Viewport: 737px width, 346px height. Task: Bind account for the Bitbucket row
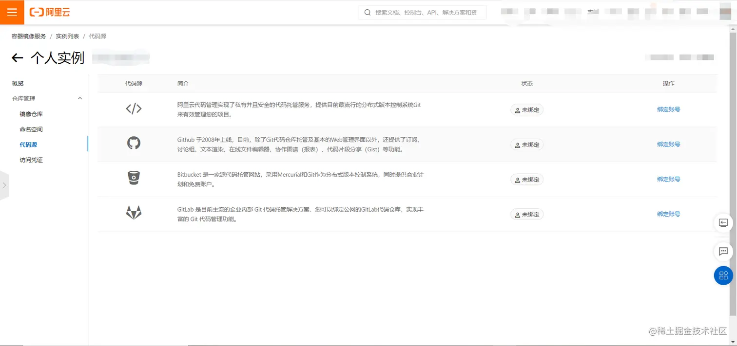pyautogui.click(x=668, y=179)
